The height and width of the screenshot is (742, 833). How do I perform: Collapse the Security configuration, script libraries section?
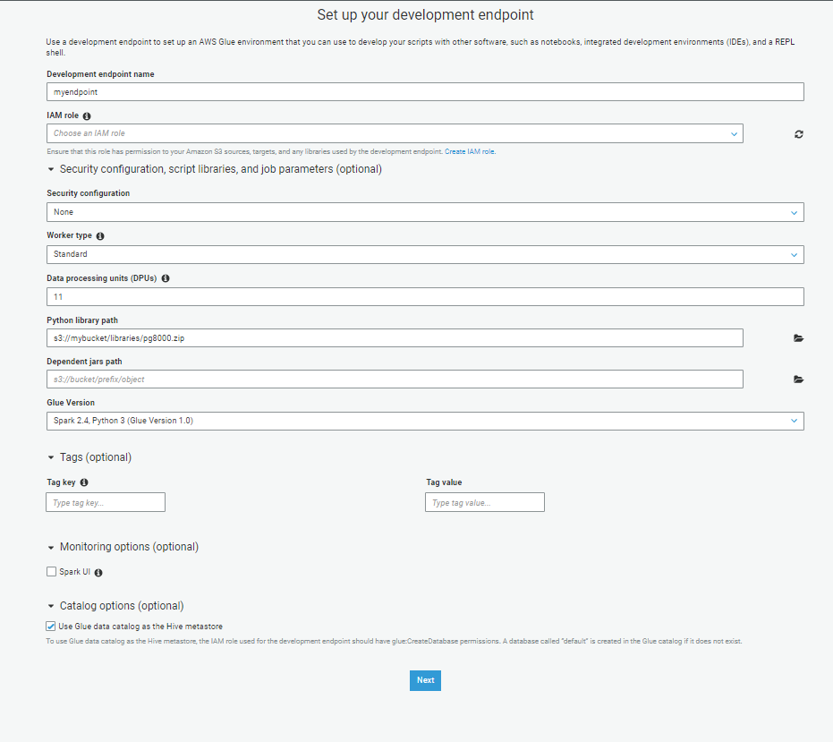51,169
